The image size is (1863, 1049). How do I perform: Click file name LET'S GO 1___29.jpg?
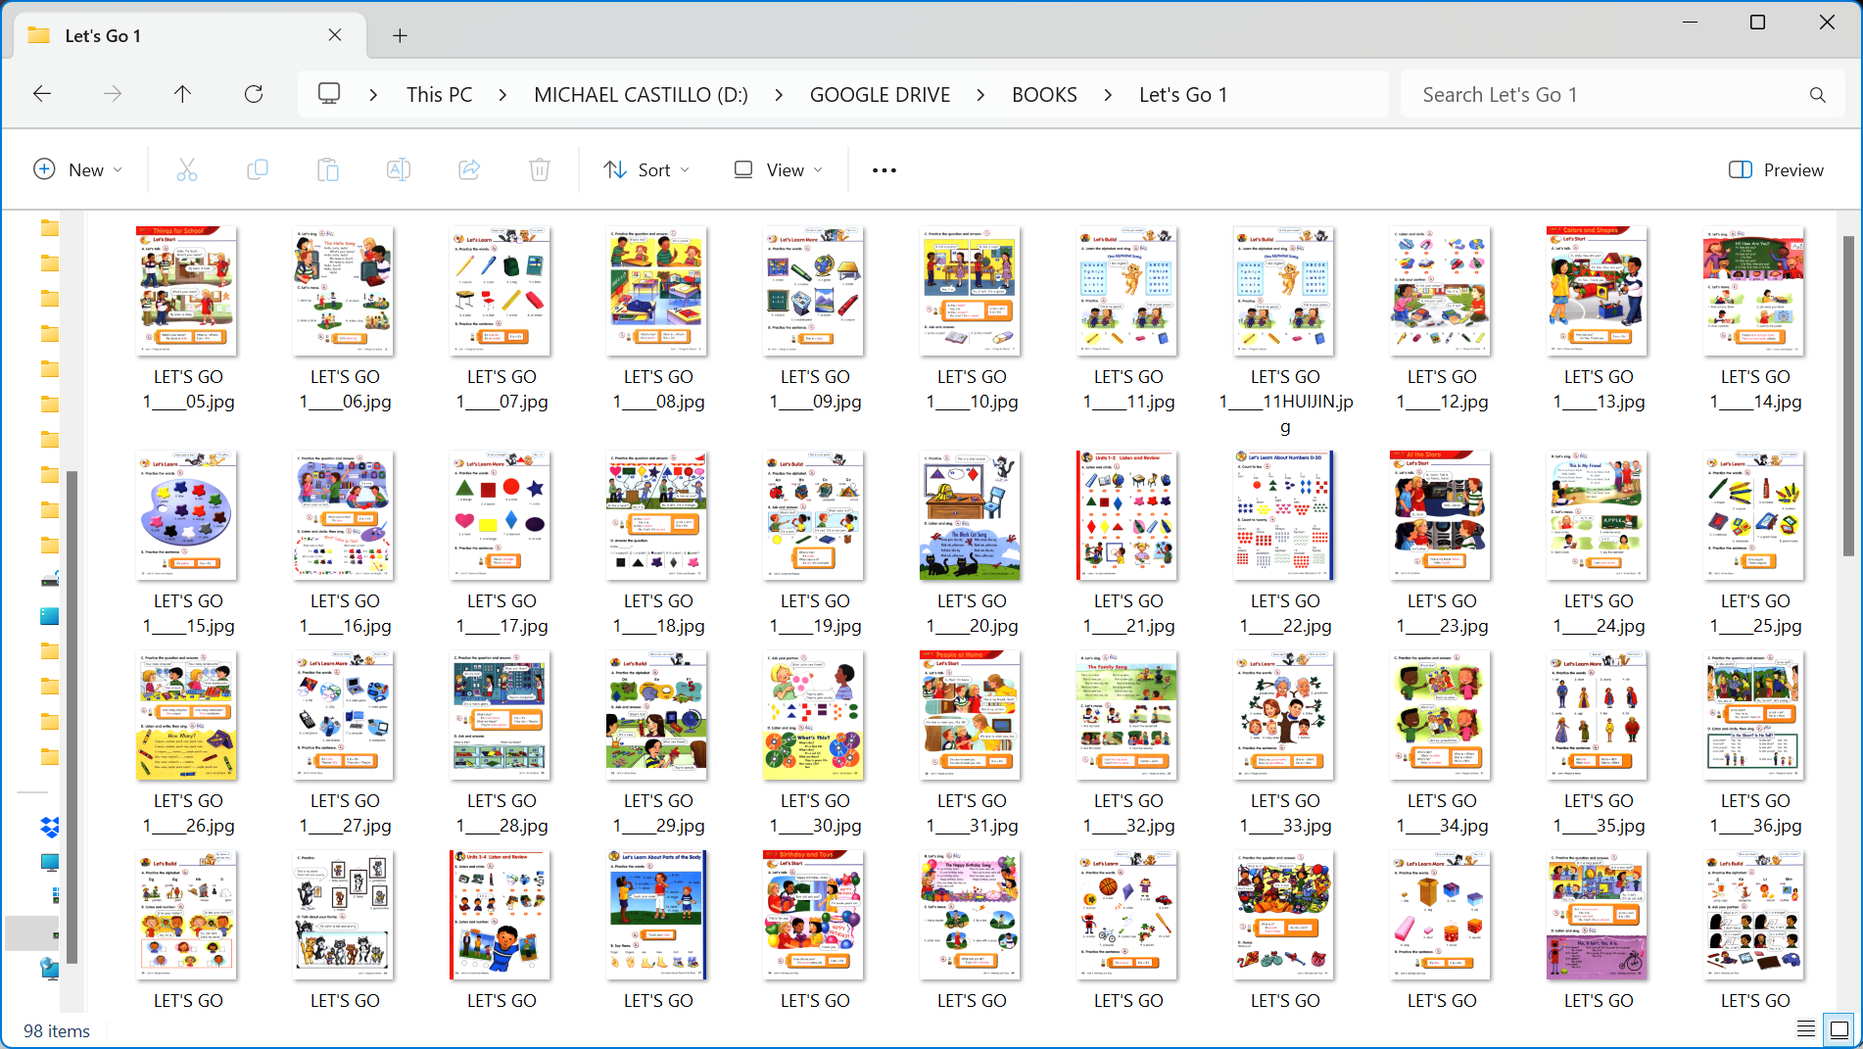pos(658,813)
